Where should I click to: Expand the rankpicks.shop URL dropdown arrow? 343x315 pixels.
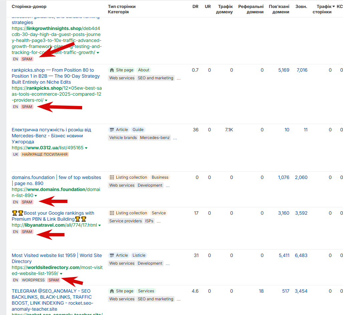[46, 100]
